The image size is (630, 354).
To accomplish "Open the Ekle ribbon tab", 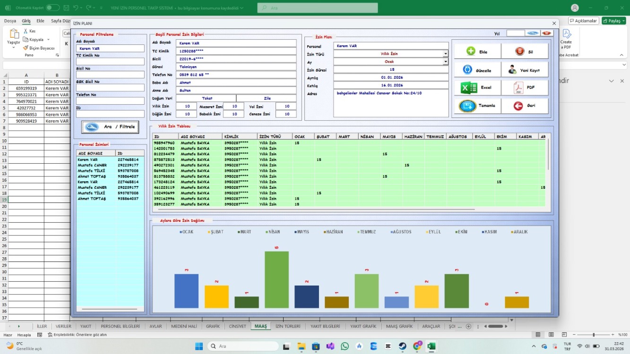I will (40, 21).
